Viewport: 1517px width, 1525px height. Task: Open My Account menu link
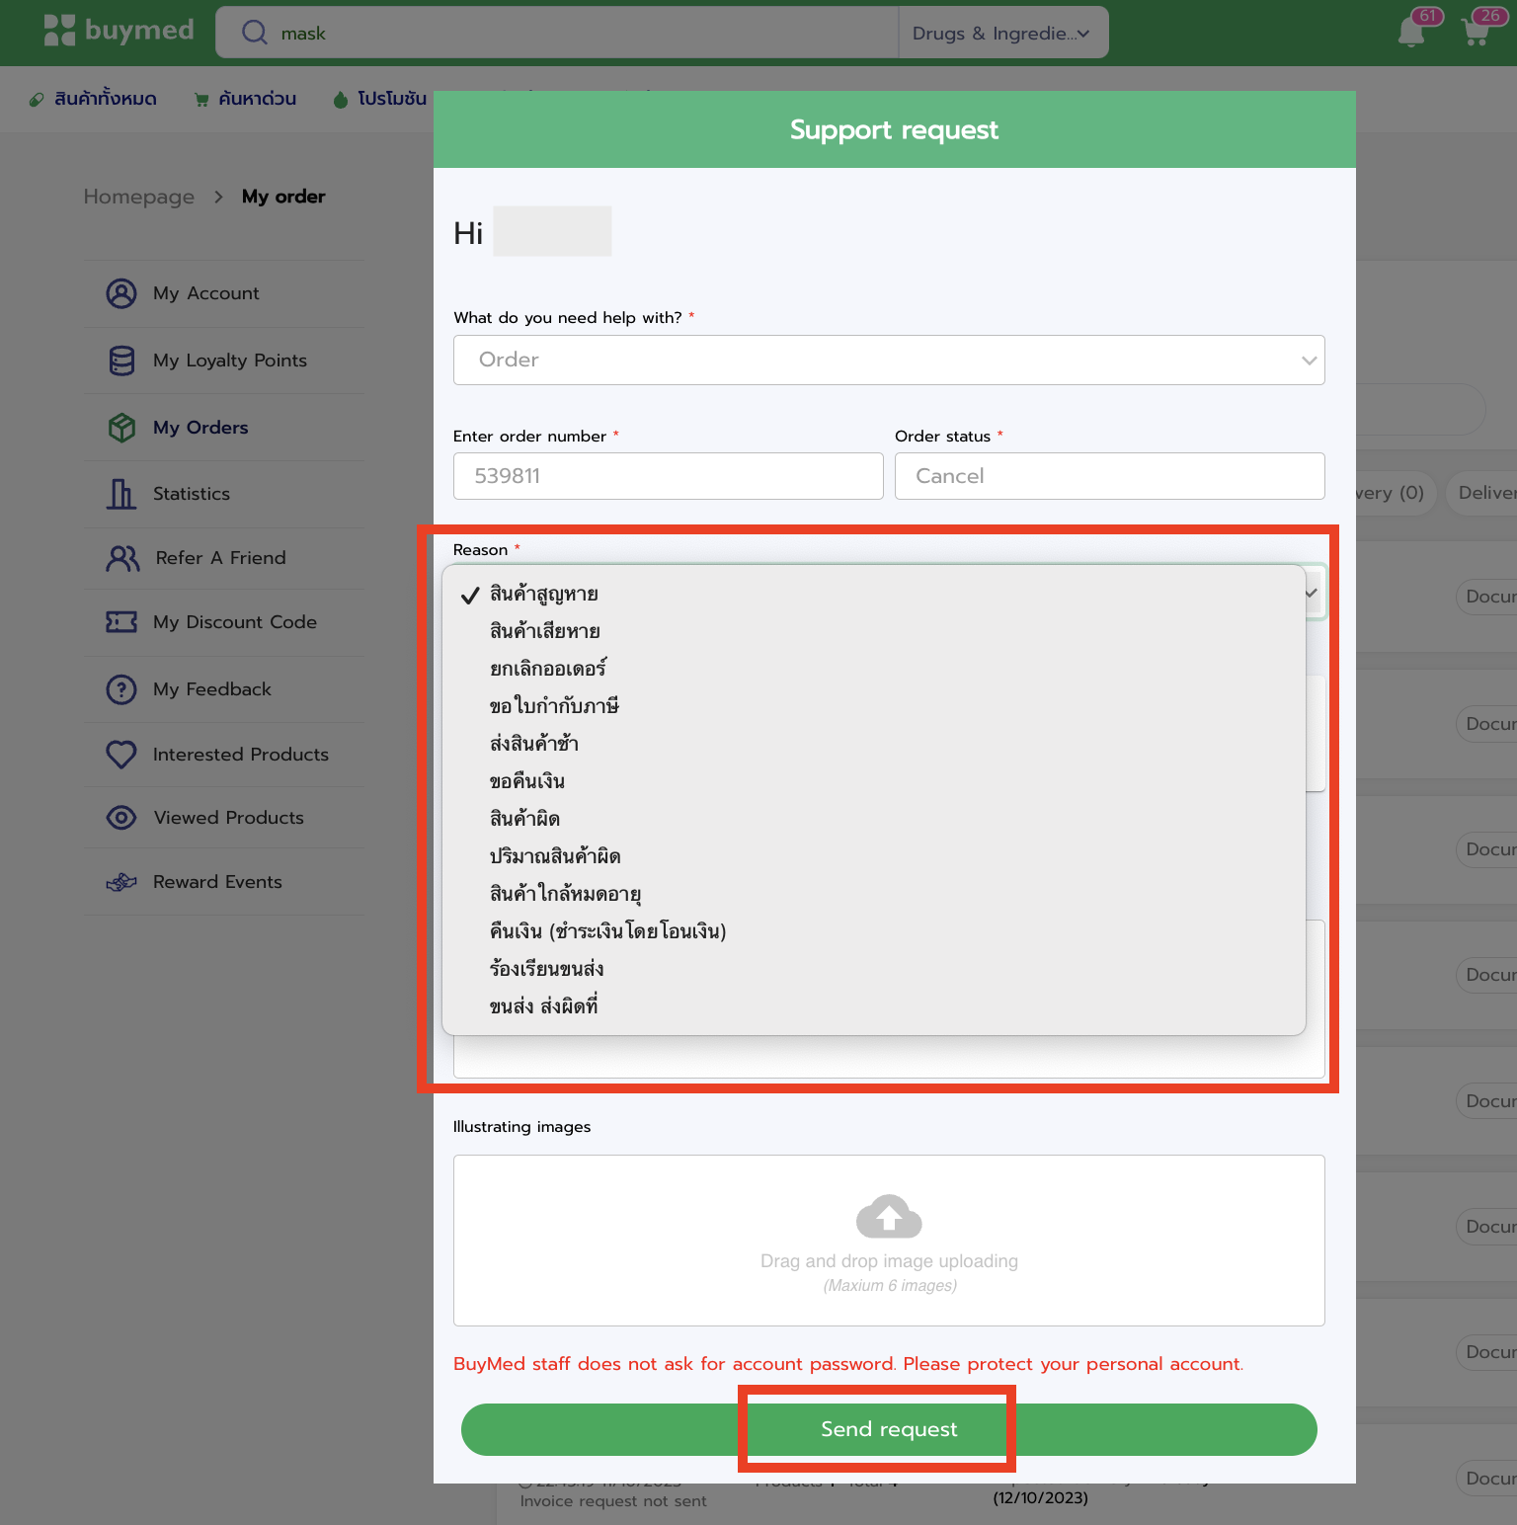click(206, 293)
